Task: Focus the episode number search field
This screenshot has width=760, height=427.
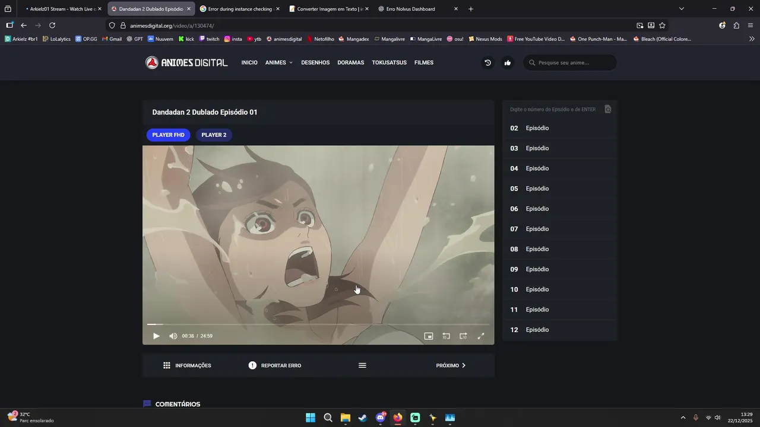Action: pos(553,109)
